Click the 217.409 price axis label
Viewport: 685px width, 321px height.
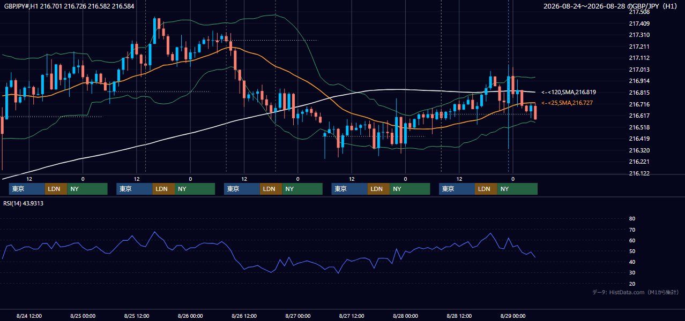coord(639,24)
